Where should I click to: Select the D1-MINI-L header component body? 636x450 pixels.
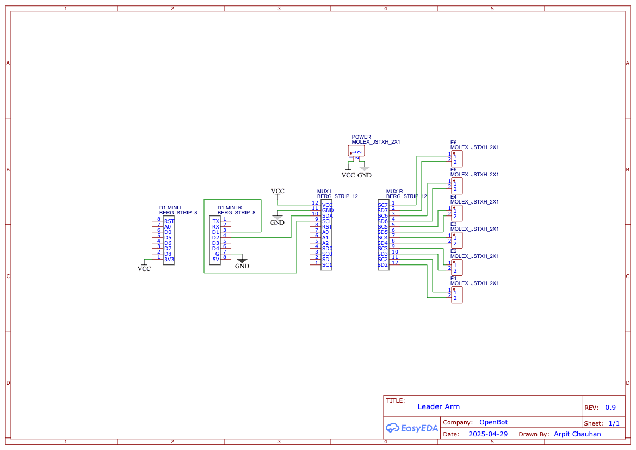(169, 241)
